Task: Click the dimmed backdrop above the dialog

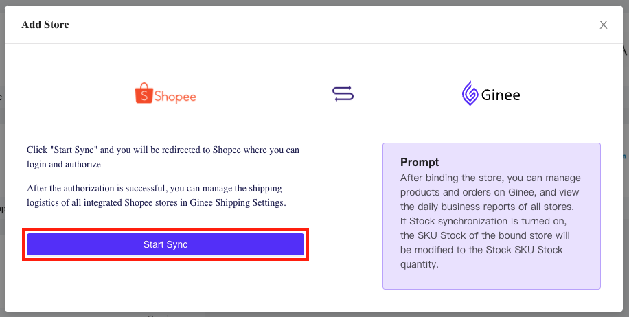Action: coord(314,3)
